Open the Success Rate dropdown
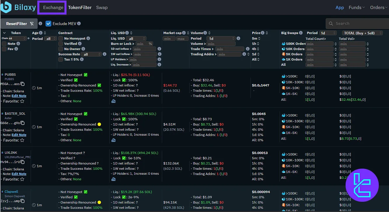 tap(92, 54)
